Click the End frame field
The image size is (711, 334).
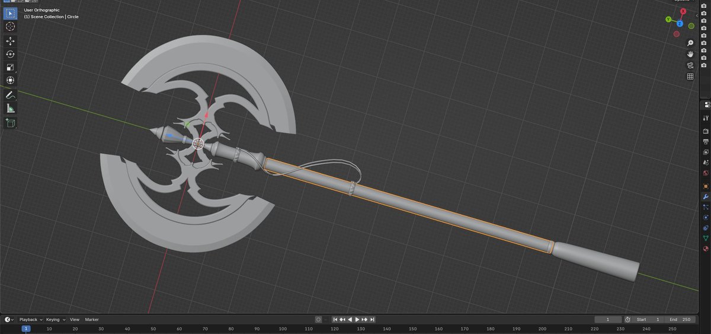pos(679,319)
